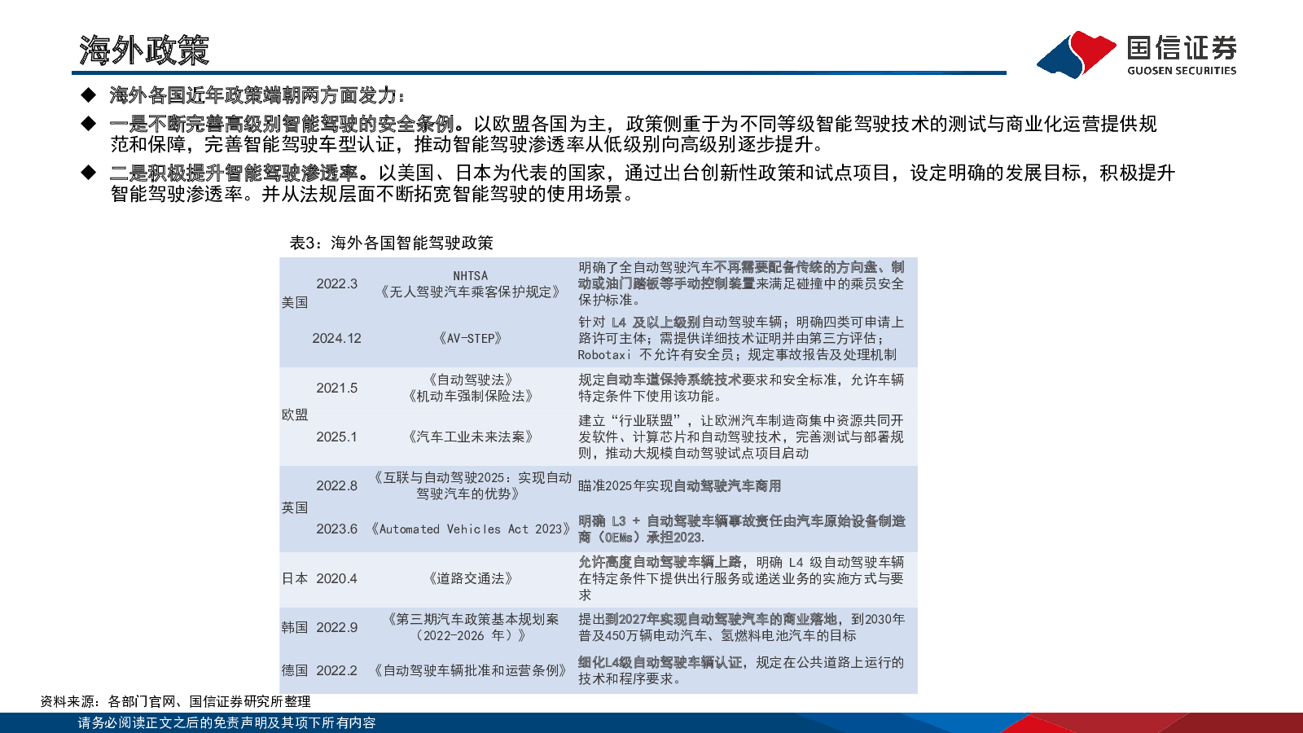The width and height of the screenshot is (1303, 733).
Task: Click the 《道路交通法》 policy name
Action: click(470, 578)
